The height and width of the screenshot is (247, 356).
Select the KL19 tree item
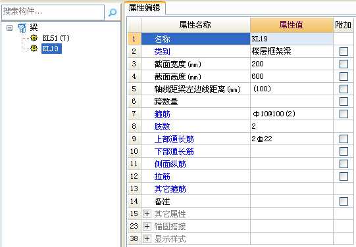tap(51, 49)
